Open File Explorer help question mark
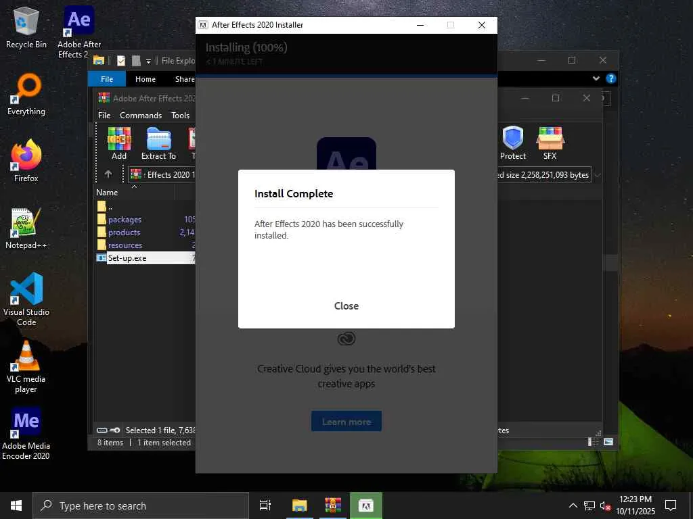Viewport: 693px width, 519px height. click(611, 78)
